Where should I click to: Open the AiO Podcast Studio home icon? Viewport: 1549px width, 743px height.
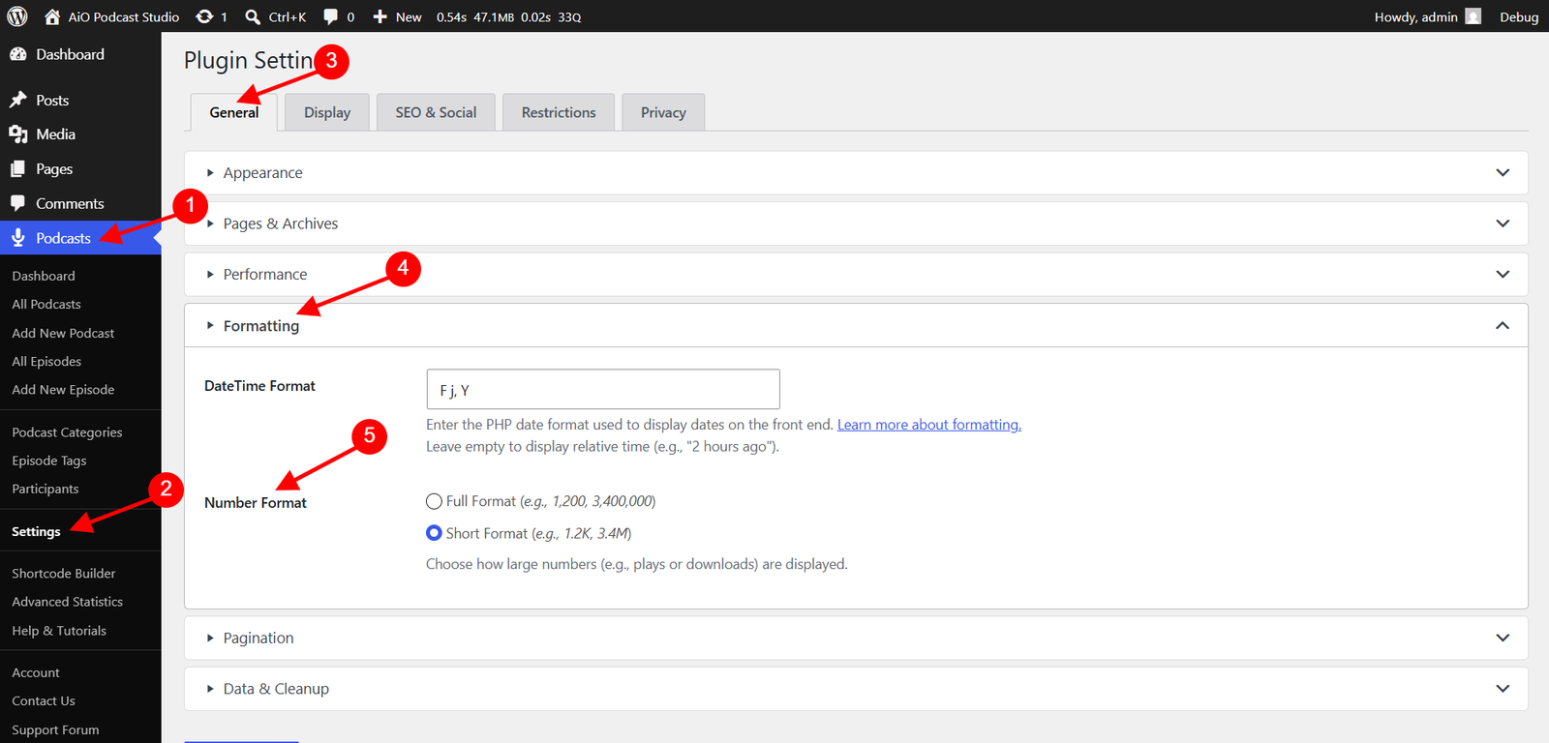click(x=52, y=16)
